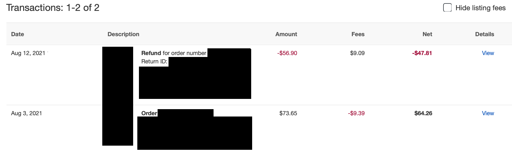Click the $9.09 fees value
The width and height of the screenshot is (512, 153).
point(357,53)
